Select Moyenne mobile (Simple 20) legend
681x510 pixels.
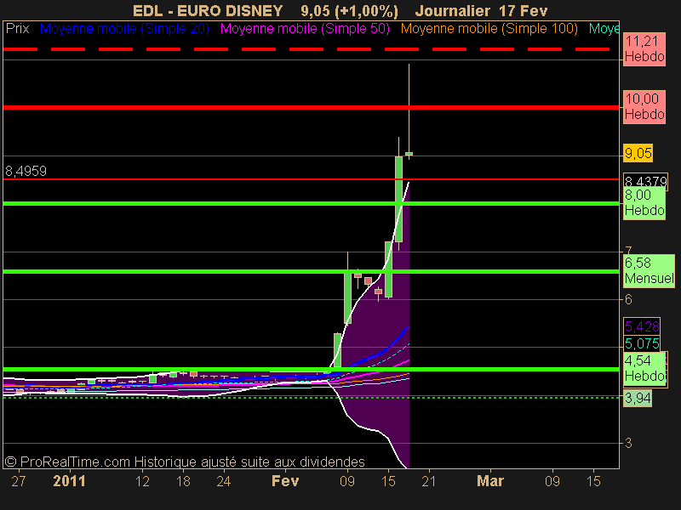[124, 29]
